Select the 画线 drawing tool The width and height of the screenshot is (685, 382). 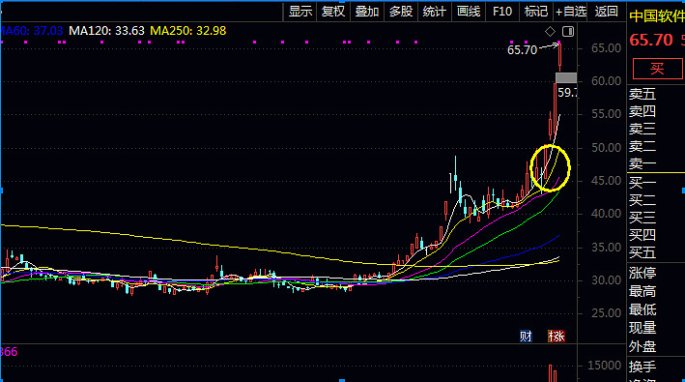tap(469, 12)
